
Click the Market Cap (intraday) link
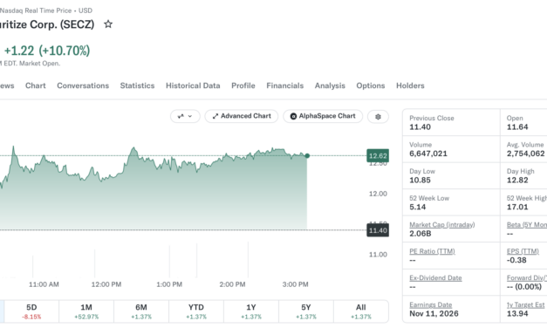coord(442,225)
